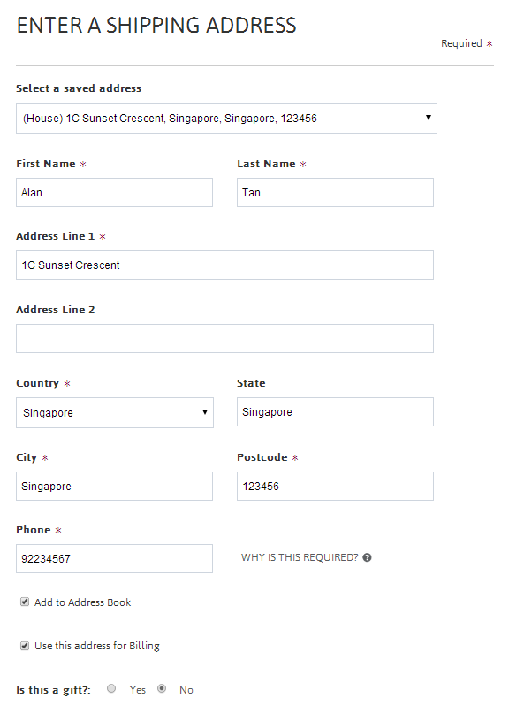Screen dimensions: 509x721
Task: Open the saved address dropdown arrow
Action: click(429, 118)
